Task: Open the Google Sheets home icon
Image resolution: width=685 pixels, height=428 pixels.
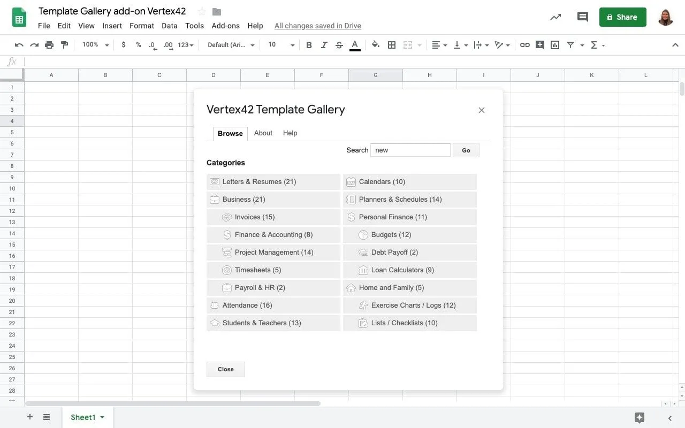Action: click(x=20, y=17)
